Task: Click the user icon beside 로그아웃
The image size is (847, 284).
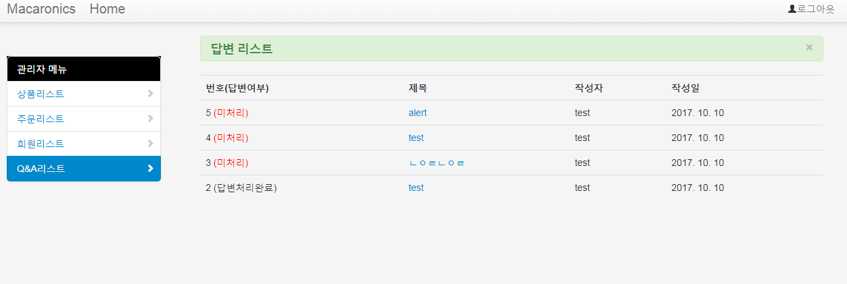Action: pos(792,9)
